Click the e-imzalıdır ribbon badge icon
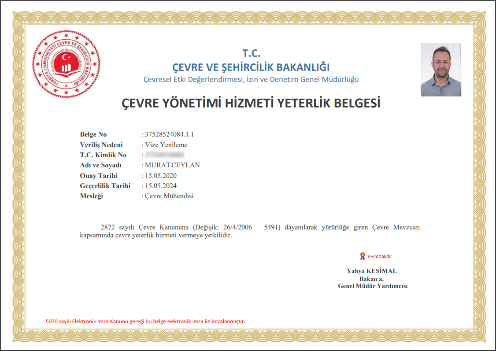 click(x=363, y=256)
